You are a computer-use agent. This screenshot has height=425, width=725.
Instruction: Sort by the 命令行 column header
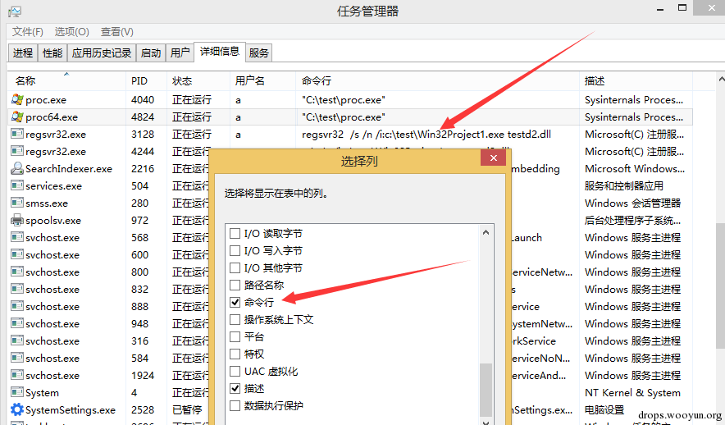[x=437, y=80]
